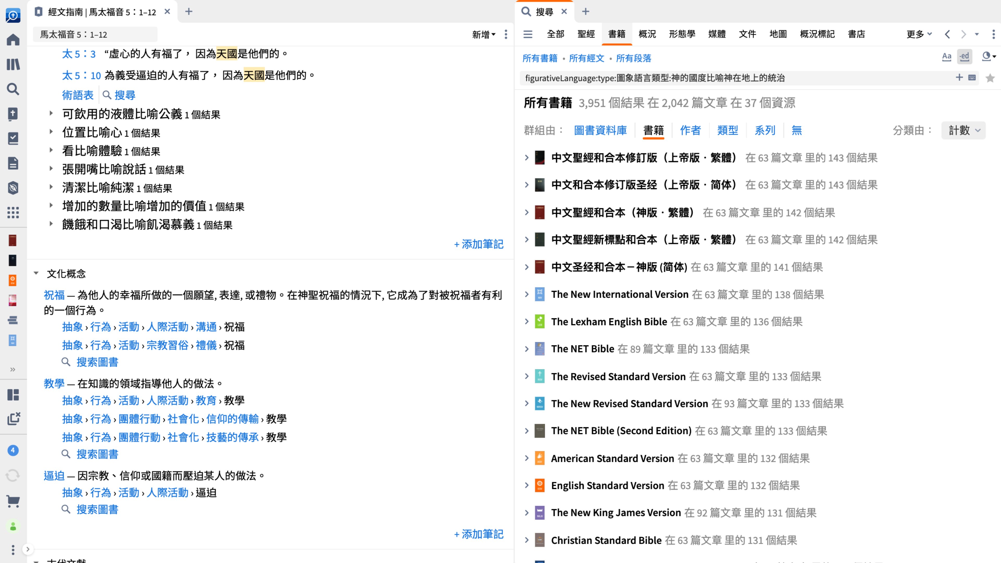The image size is (1001, 563).
Task: Group results by 圖書資料庫
Action: [600, 130]
